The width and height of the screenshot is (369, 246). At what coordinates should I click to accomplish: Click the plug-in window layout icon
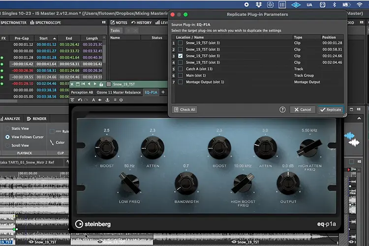pyautogui.click(x=78, y=84)
